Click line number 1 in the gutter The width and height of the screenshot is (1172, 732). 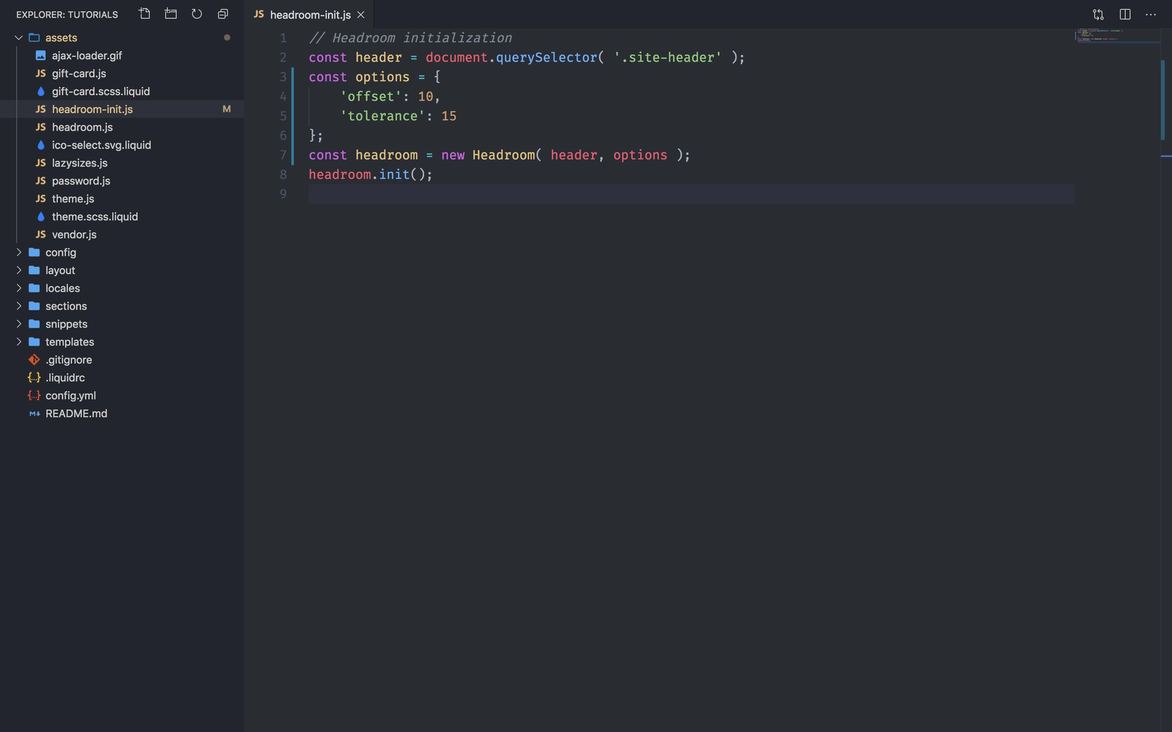coord(283,38)
